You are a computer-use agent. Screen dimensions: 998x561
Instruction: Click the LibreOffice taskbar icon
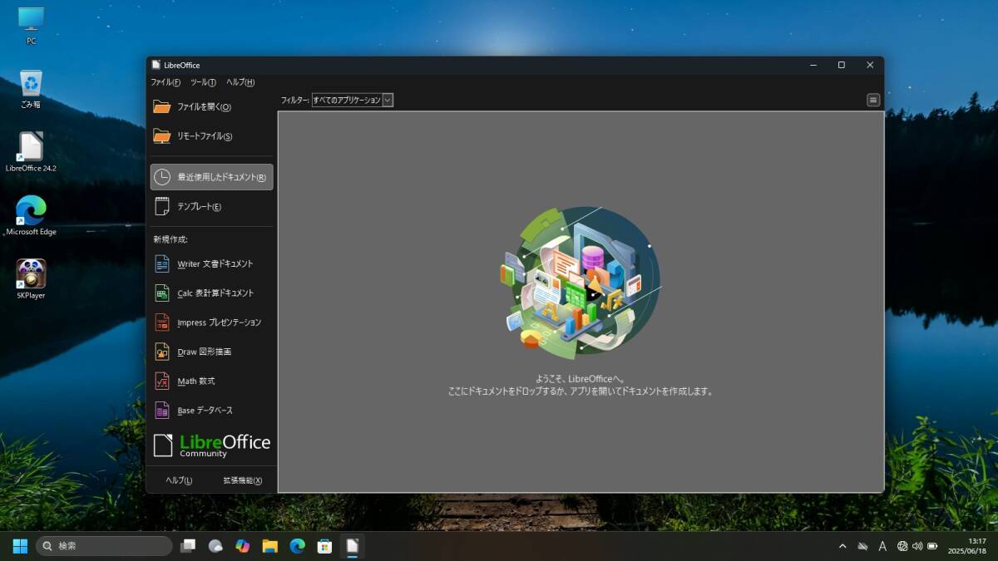353,546
